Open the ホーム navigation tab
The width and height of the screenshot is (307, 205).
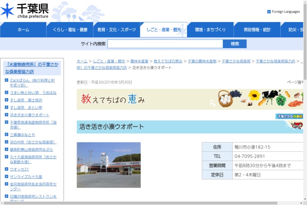[x=23, y=30]
